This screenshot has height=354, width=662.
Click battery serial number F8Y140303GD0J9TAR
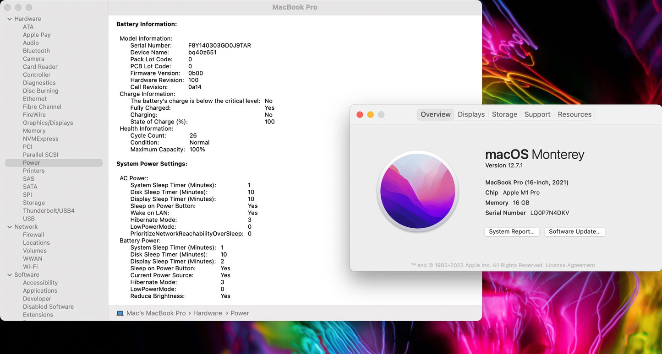[219, 45]
